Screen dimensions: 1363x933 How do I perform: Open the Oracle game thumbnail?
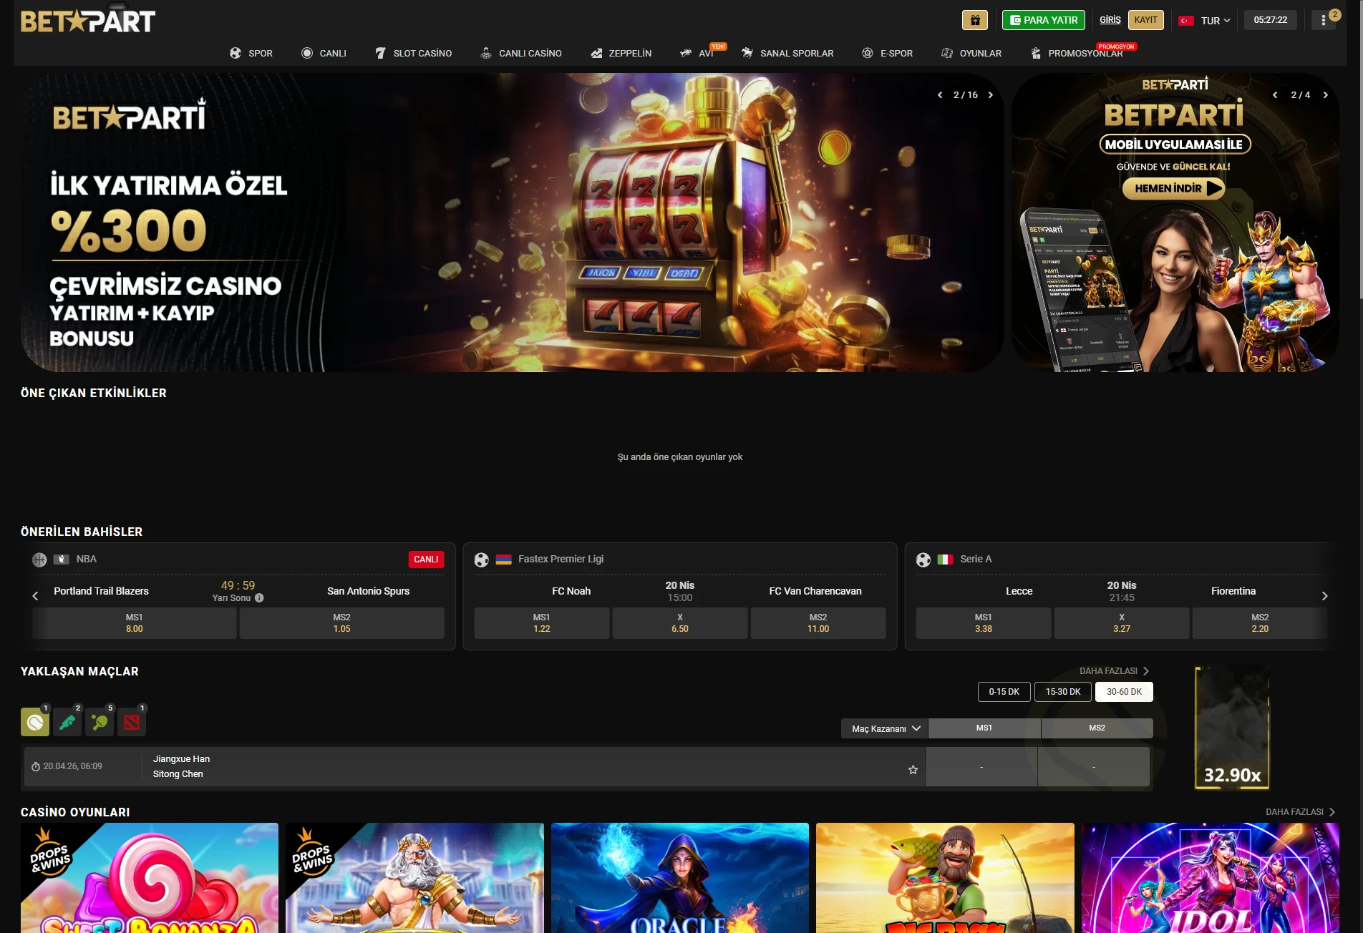coord(680,878)
